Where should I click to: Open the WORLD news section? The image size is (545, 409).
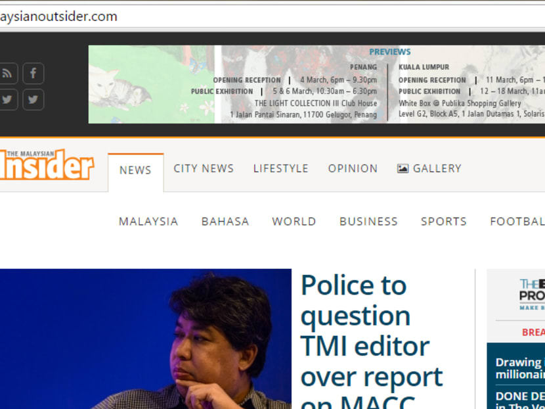point(294,222)
